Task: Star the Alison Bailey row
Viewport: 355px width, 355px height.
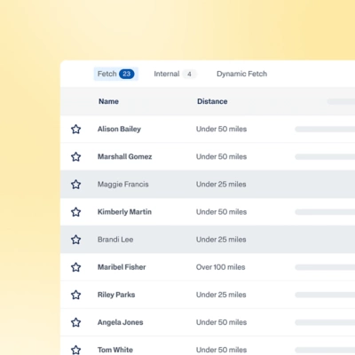Action: pos(76,129)
